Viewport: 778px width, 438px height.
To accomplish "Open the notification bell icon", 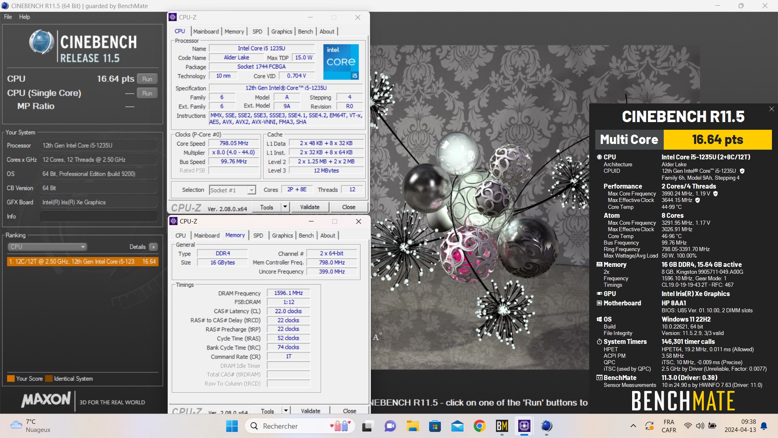I will point(764,426).
